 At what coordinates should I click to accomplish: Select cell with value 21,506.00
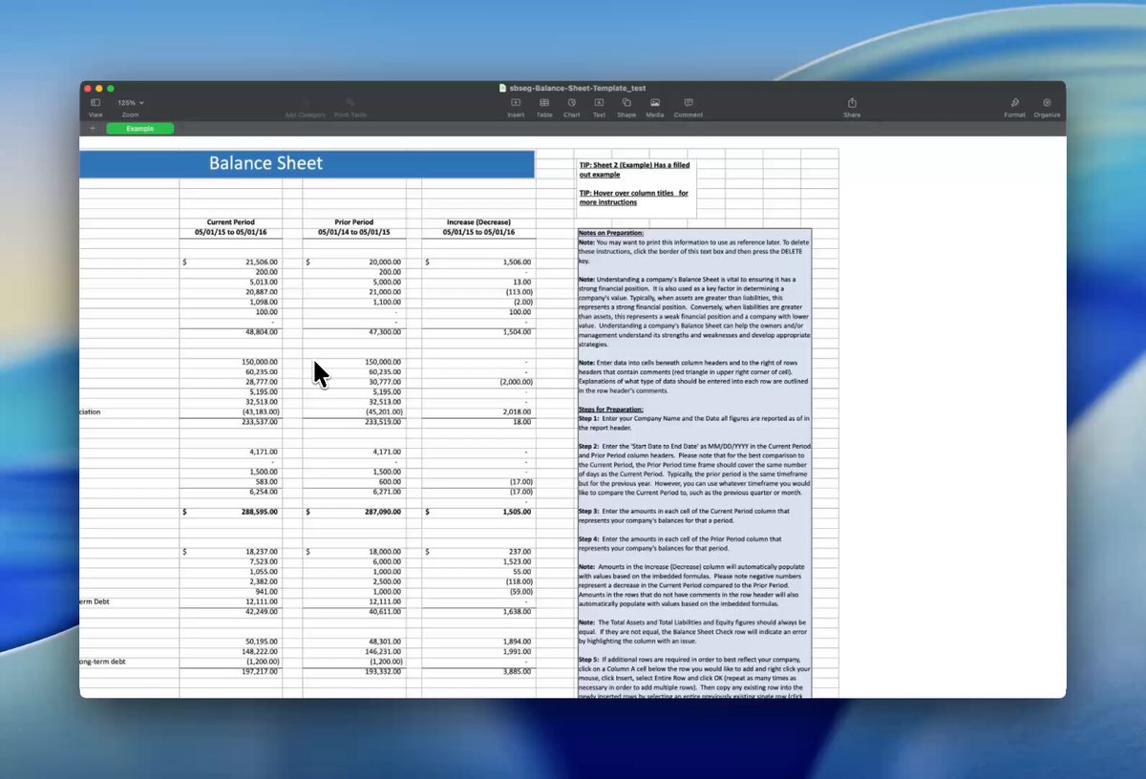pyautogui.click(x=261, y=262)
